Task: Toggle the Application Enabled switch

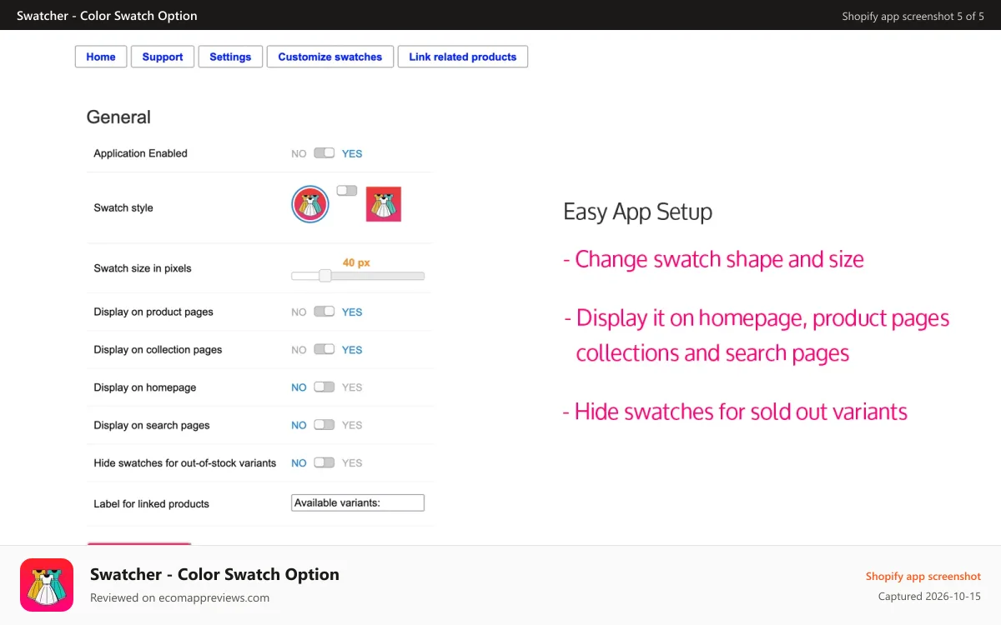Action: coord(324,153)
